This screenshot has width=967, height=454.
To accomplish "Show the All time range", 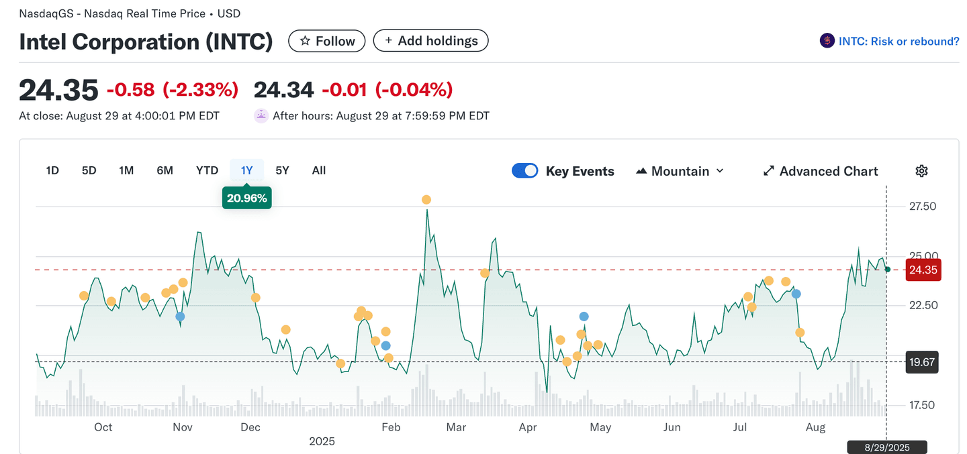I will coord(319,170).
